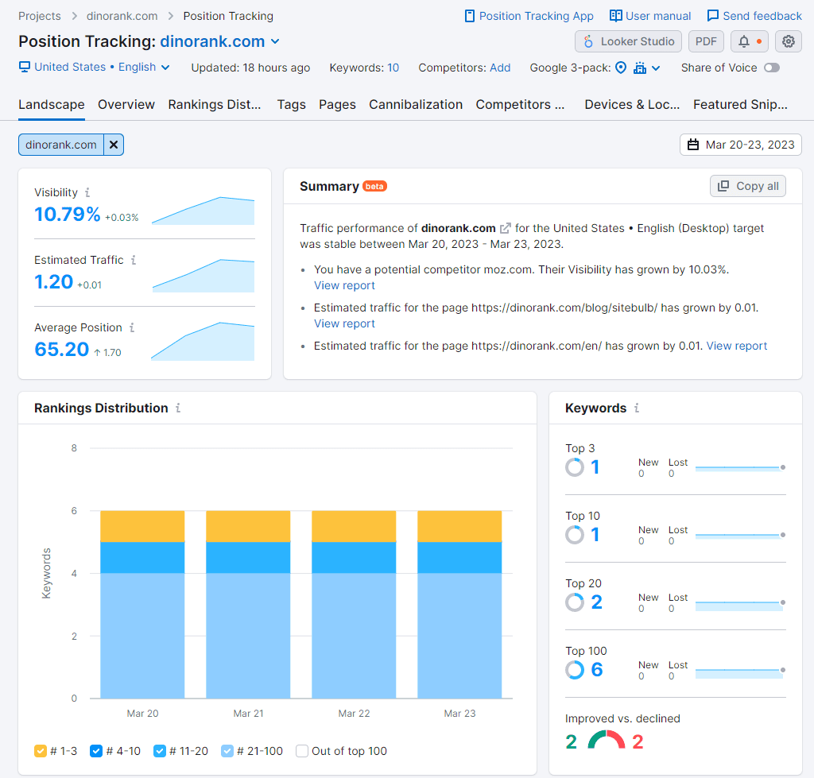
Task: Export report with the PDF button
Action: 706,41
